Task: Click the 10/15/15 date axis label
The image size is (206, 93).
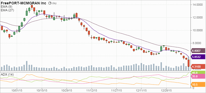Action: pyautogui.click(x=42, y=90)
